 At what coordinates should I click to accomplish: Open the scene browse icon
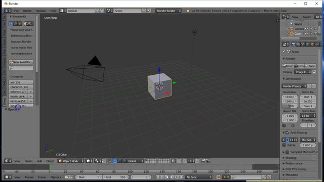[x=109, y=11]
